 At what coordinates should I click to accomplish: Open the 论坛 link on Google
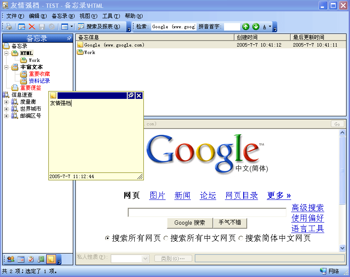pyautogui.click(x=208, y=196)
